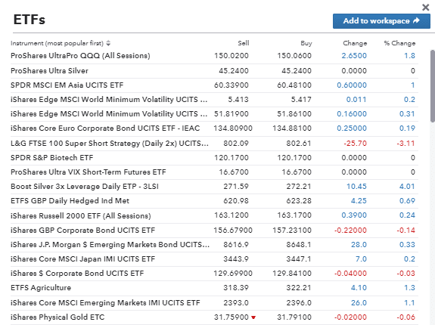
Task: Click change value 10.45
Action: pyautogui.click(x=356, y=187)
